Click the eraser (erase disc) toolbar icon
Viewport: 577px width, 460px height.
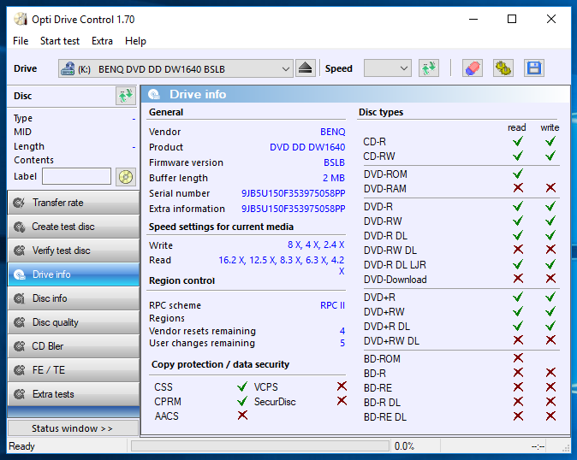point(473,68)
